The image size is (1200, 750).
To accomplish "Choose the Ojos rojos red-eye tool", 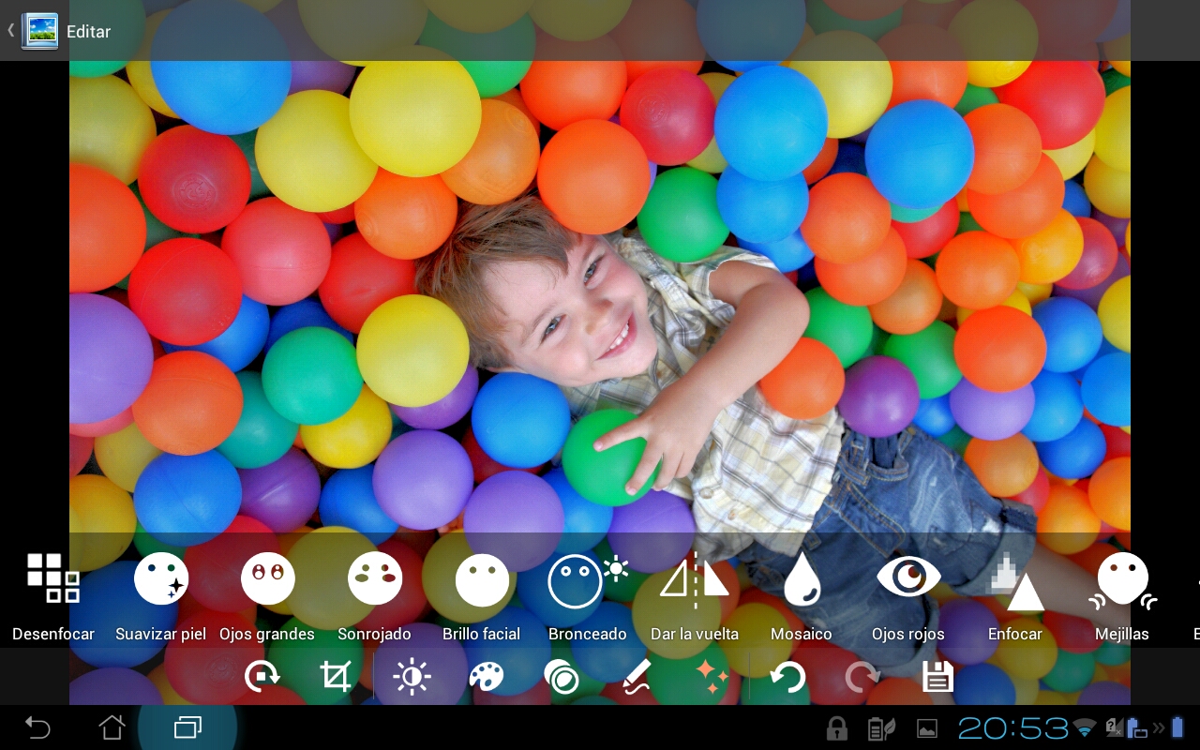I will click(x=908, y=578).
